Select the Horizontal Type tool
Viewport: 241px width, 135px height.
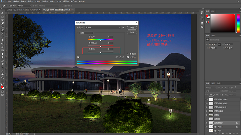2,64
